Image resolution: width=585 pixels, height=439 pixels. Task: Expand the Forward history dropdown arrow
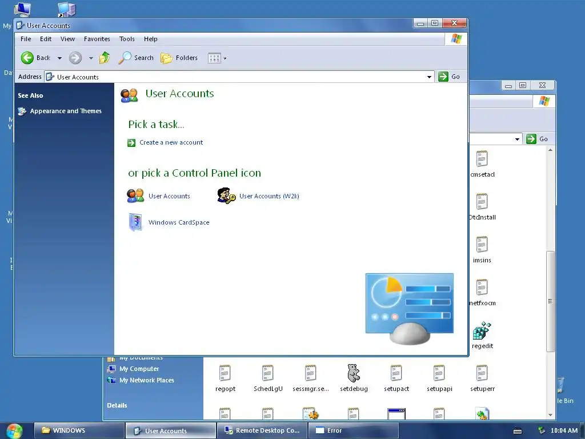pos(91,58)
